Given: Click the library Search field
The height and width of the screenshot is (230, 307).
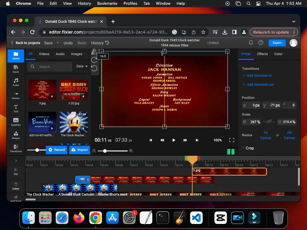Looking at the screenshot, I should [x=50, y=67].
